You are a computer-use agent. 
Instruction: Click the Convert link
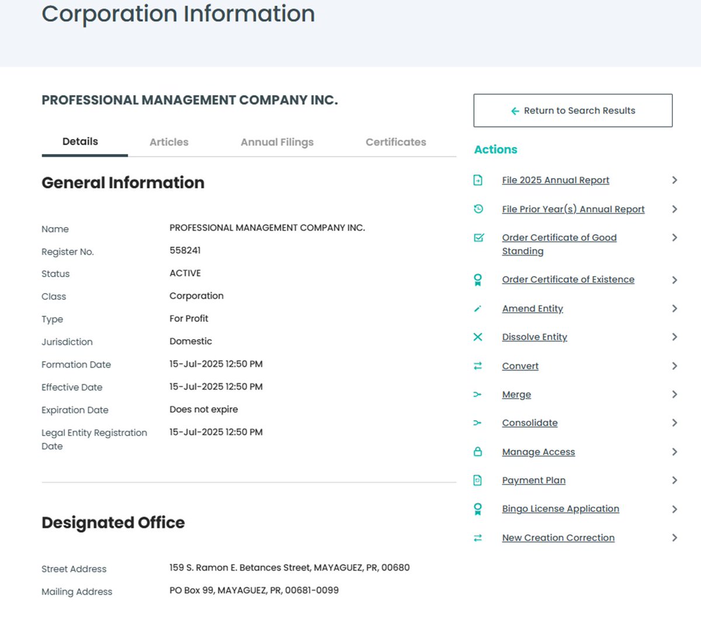point(520,366)
